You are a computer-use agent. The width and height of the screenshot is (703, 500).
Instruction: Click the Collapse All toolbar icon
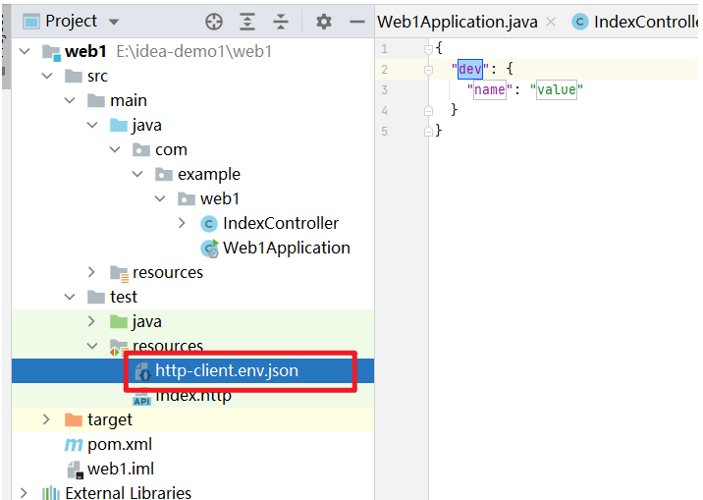coord(281,22)
